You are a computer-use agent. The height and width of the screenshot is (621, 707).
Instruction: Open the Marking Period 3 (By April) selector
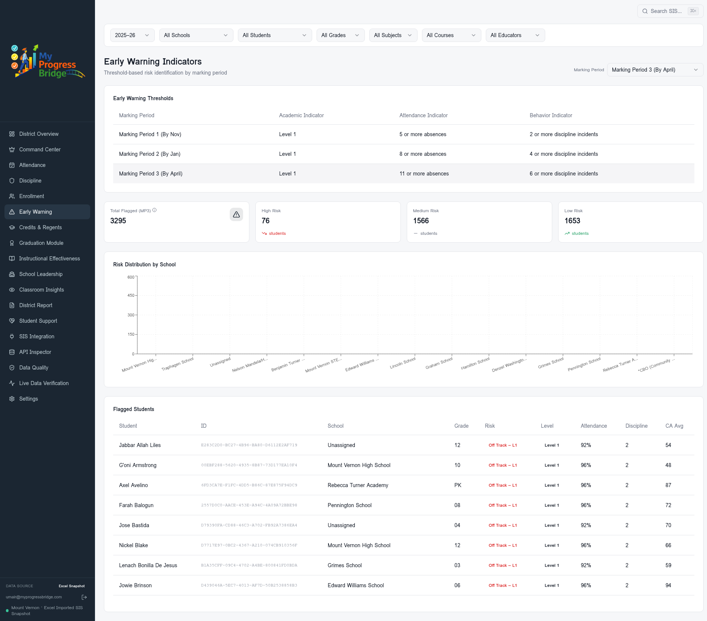pyautogui.click(x=655, y=70)
